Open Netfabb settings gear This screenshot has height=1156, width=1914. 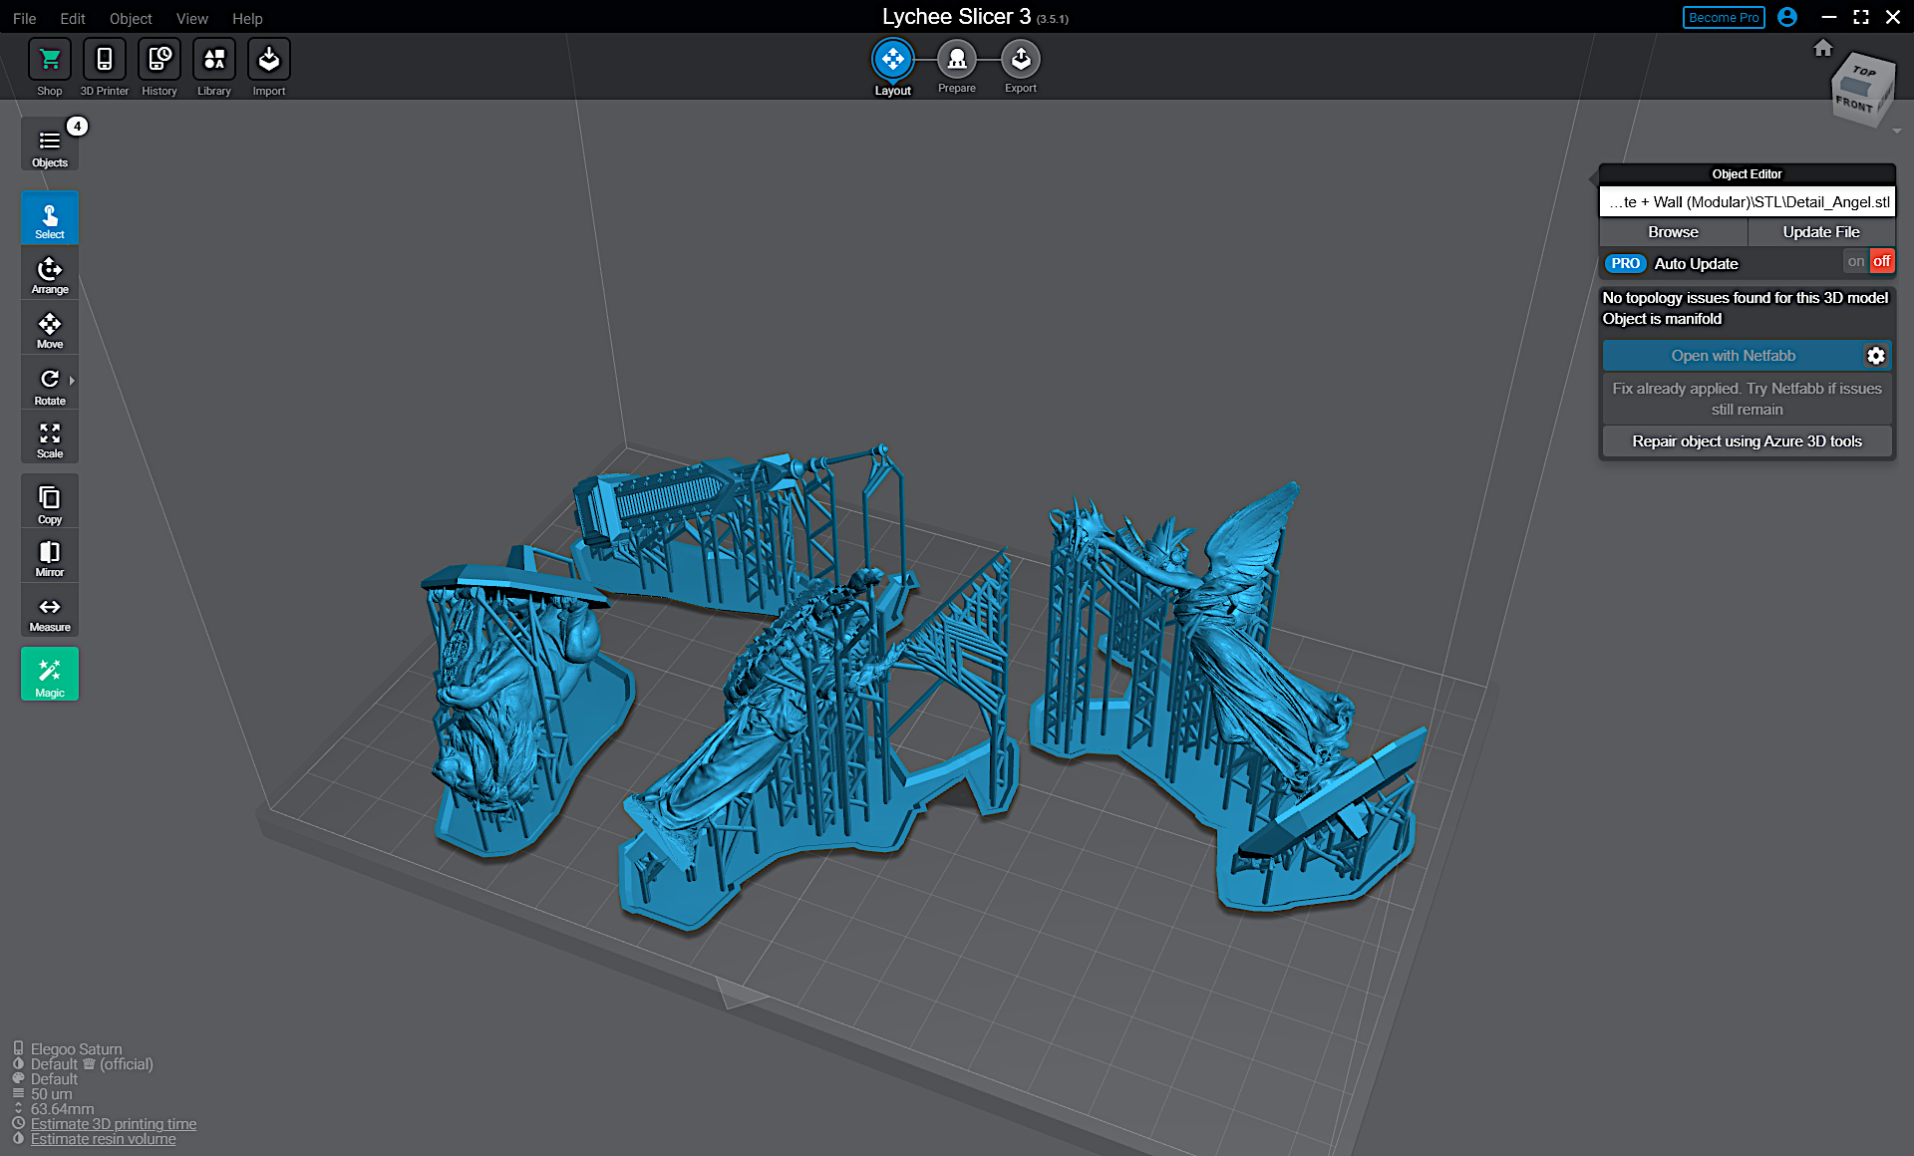(x=1876, y=356)
